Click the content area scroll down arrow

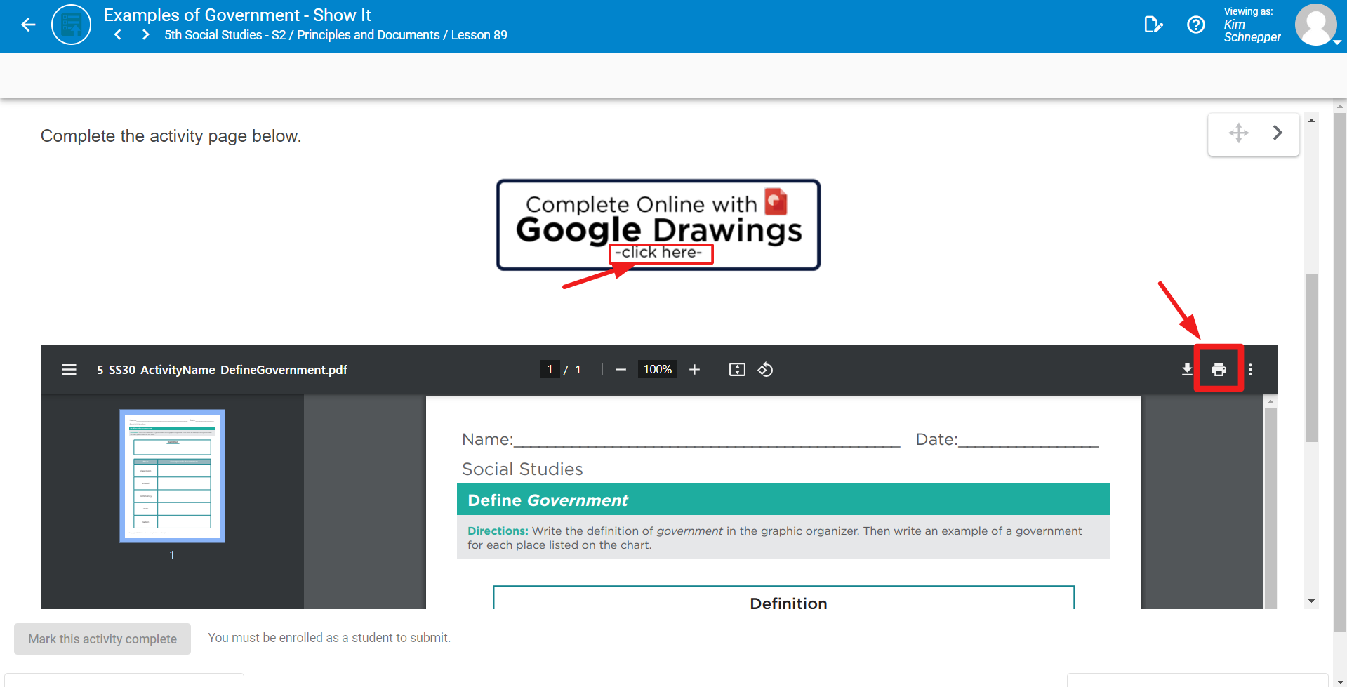tap(1311, 601)
